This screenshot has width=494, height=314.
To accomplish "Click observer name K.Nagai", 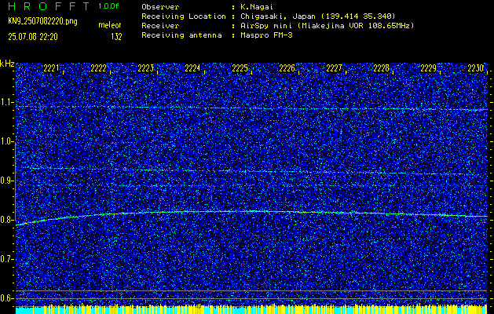I will pos(257,6).
